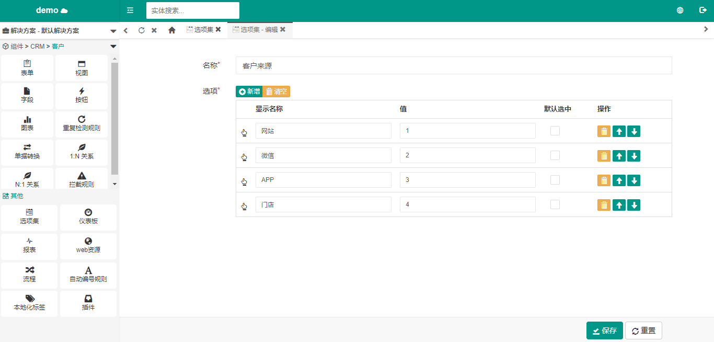The width and height of the screenshot is (714, 342).
Task: Delete the 微信 option row
Action: pyautogui.click(x=604, y=156)
